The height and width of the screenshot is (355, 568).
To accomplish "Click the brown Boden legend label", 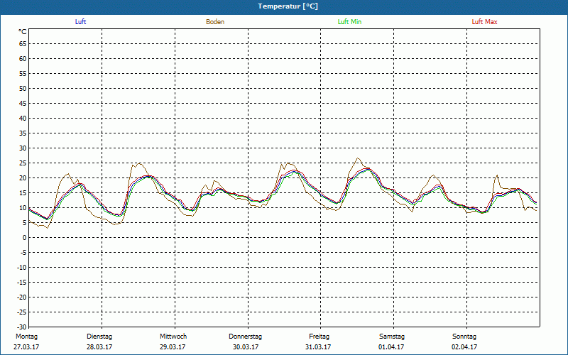I will [215, 22].
